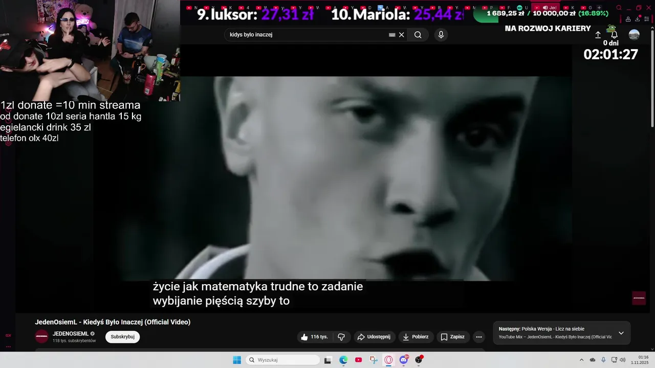Open a new browser tab with the plus
This screenshot has width=655, height=368.
[x=599, y=8]
